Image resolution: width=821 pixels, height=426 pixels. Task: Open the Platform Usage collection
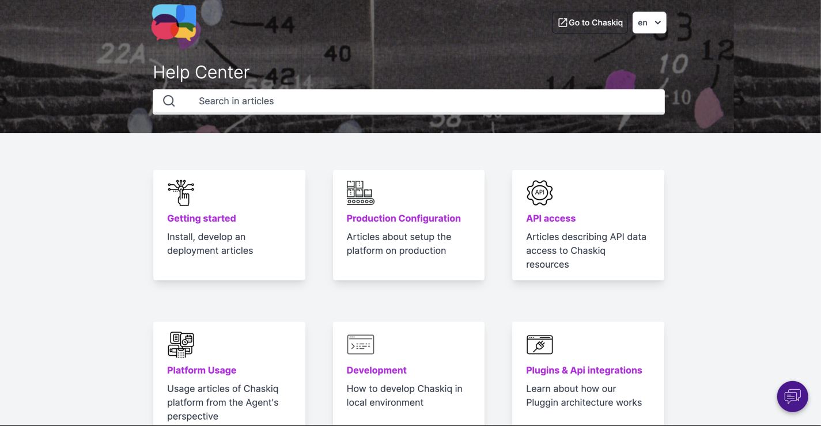[202, 370]
